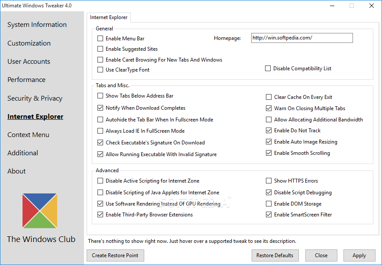The image size is (382, 265).
Task: Toggle Enable Caret Browsing For New Tabs
Action: 100,59
